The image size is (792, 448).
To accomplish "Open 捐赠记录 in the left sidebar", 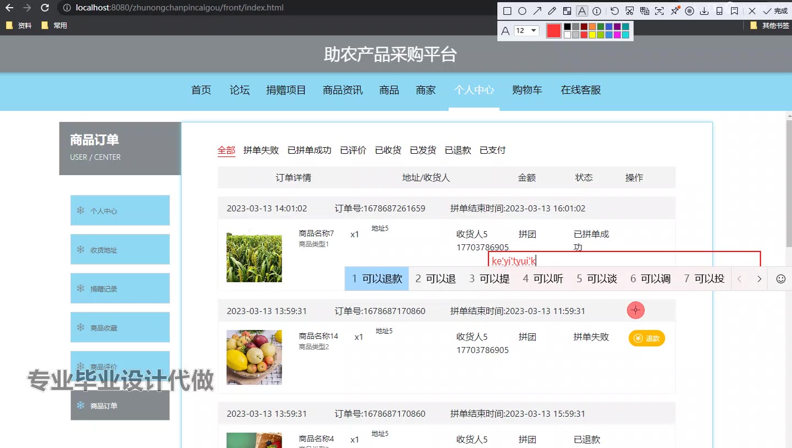I will [x=120, y=288].
